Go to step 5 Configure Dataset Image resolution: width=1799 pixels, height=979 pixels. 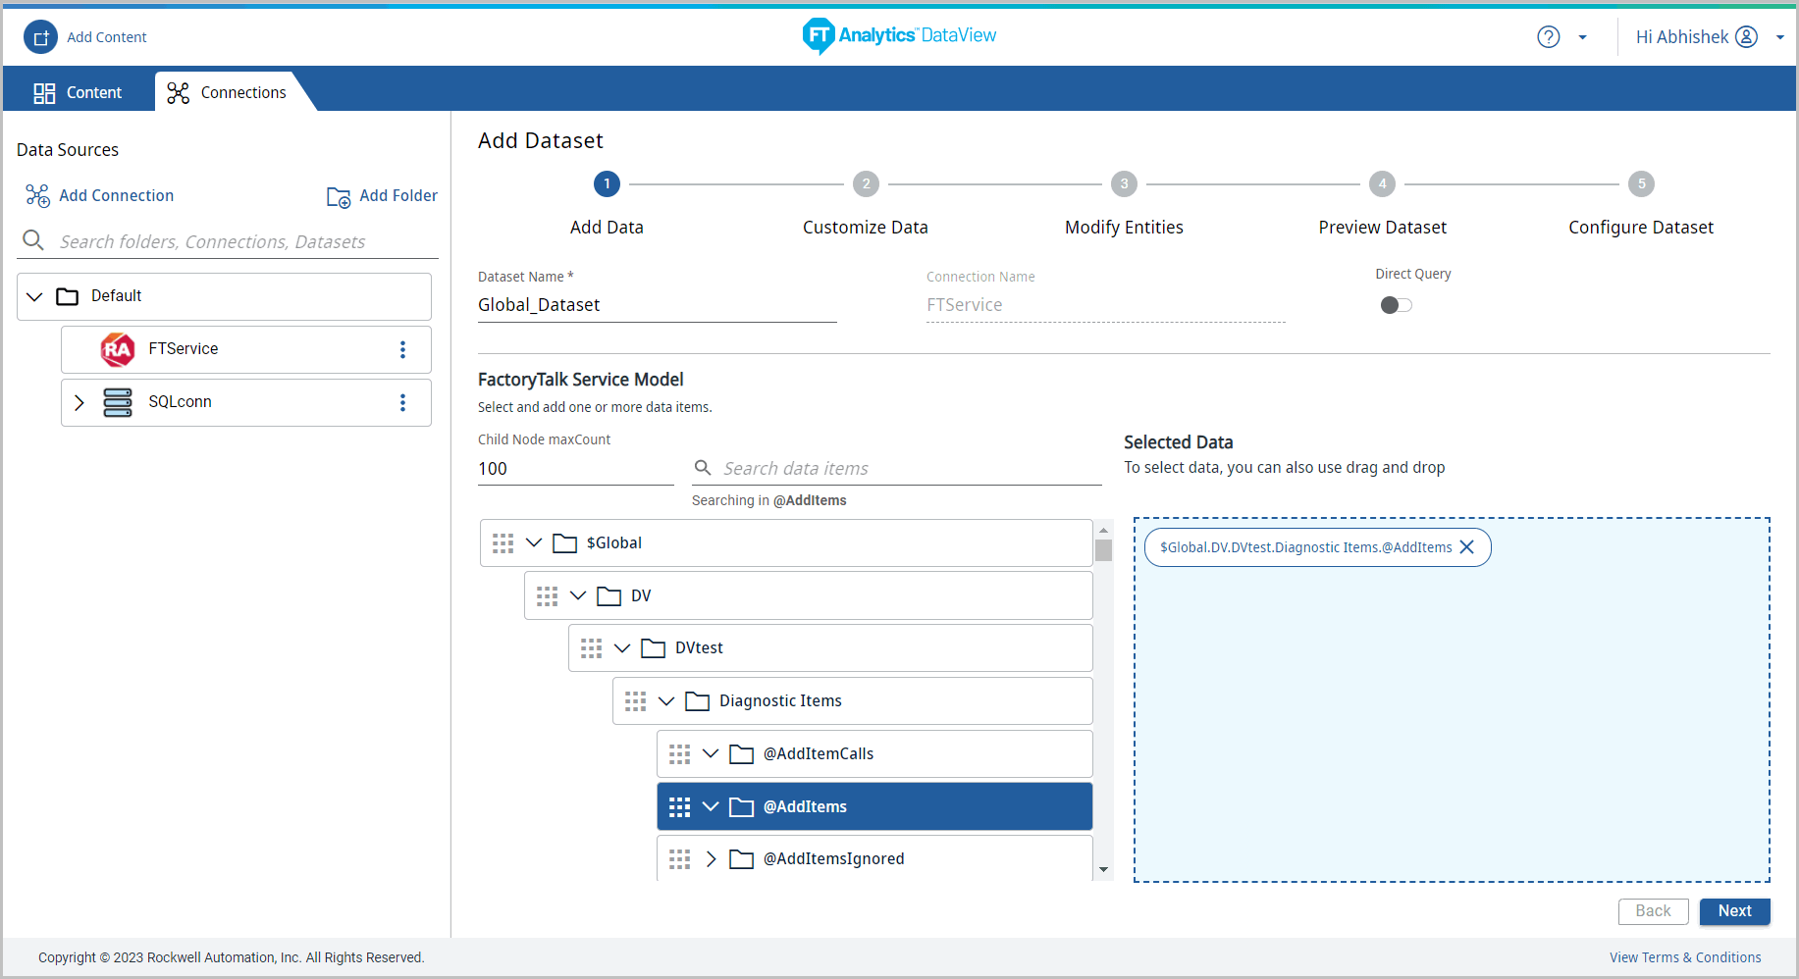coord(1641,183)
